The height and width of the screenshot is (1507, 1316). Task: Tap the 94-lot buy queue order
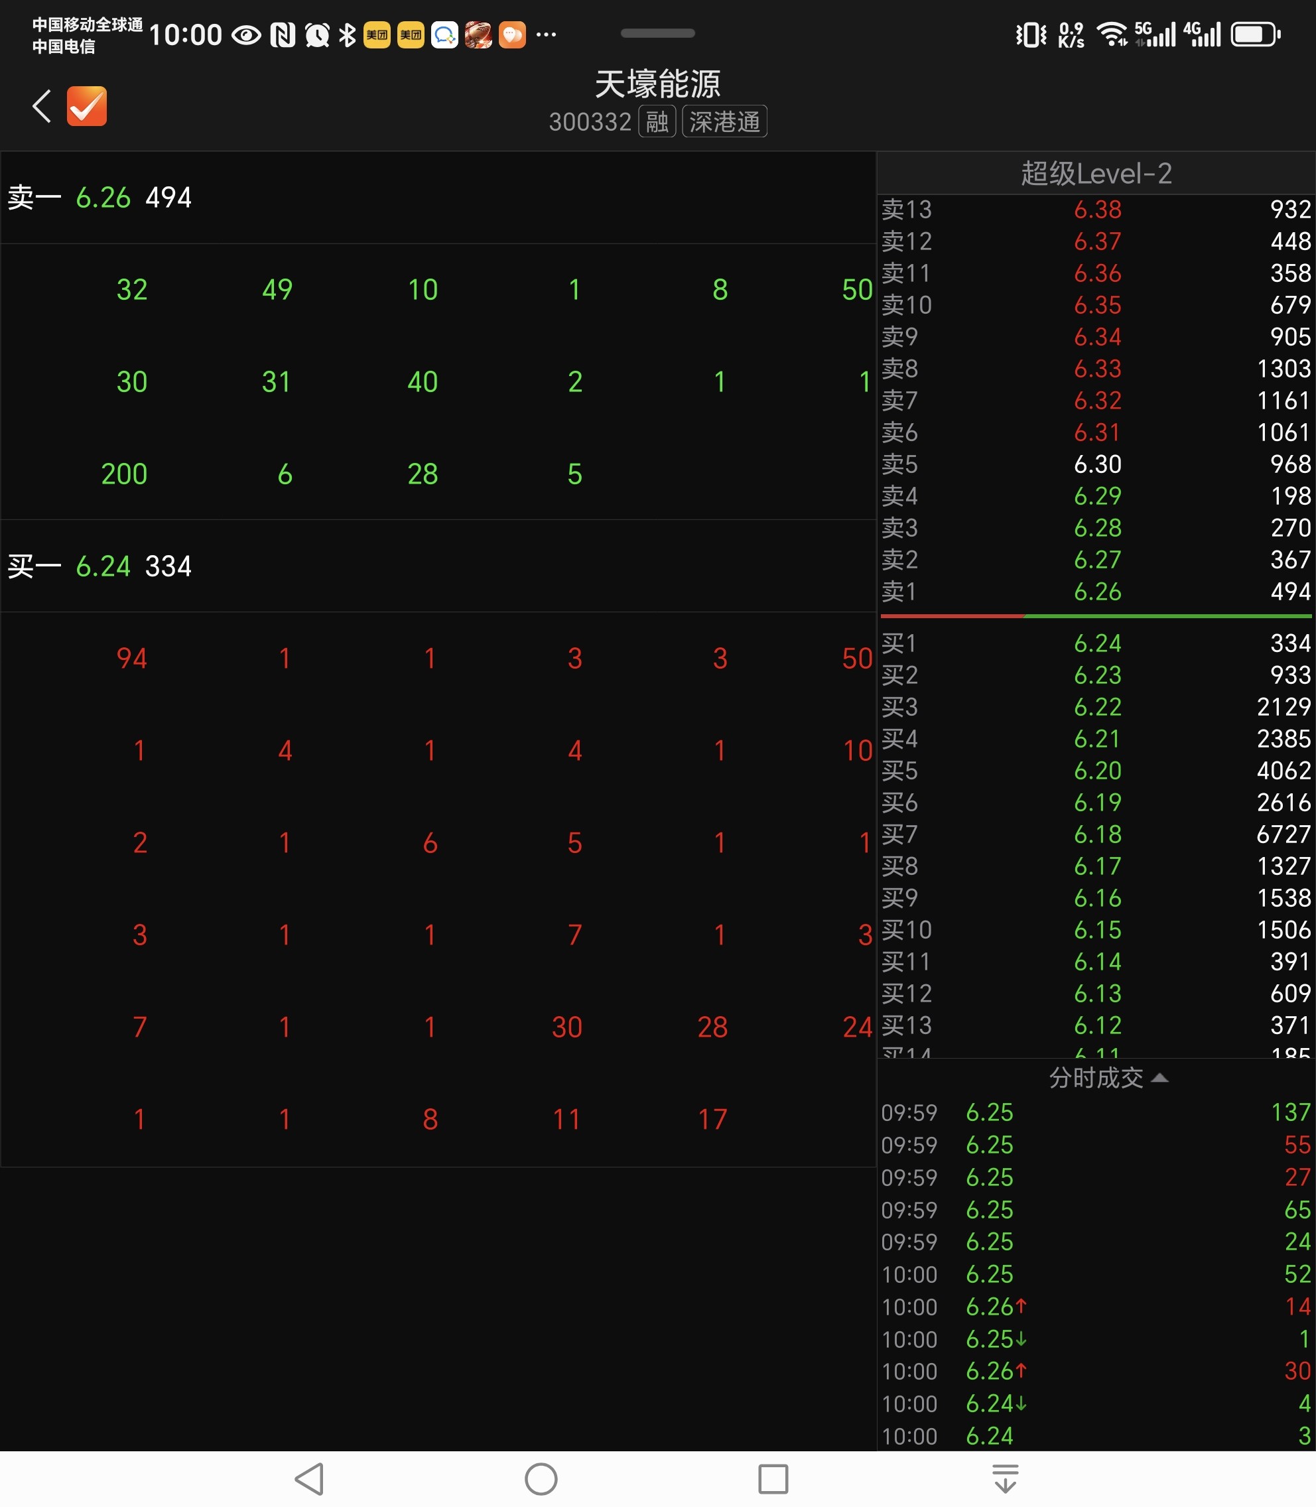pos(131,659)
